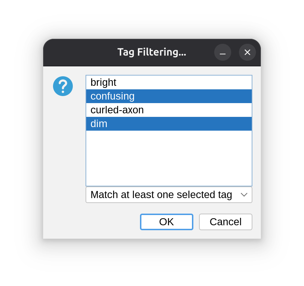Screen dimensions: 304x286
Task: Click the X icon in the title bar
Action: click(x=247, y=52)
